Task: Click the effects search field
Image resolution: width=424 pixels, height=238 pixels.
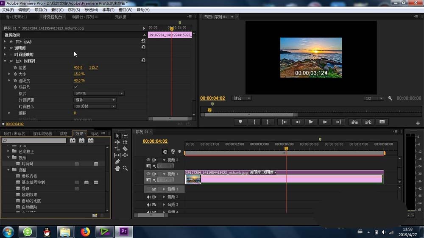Action: pos(34,141)
